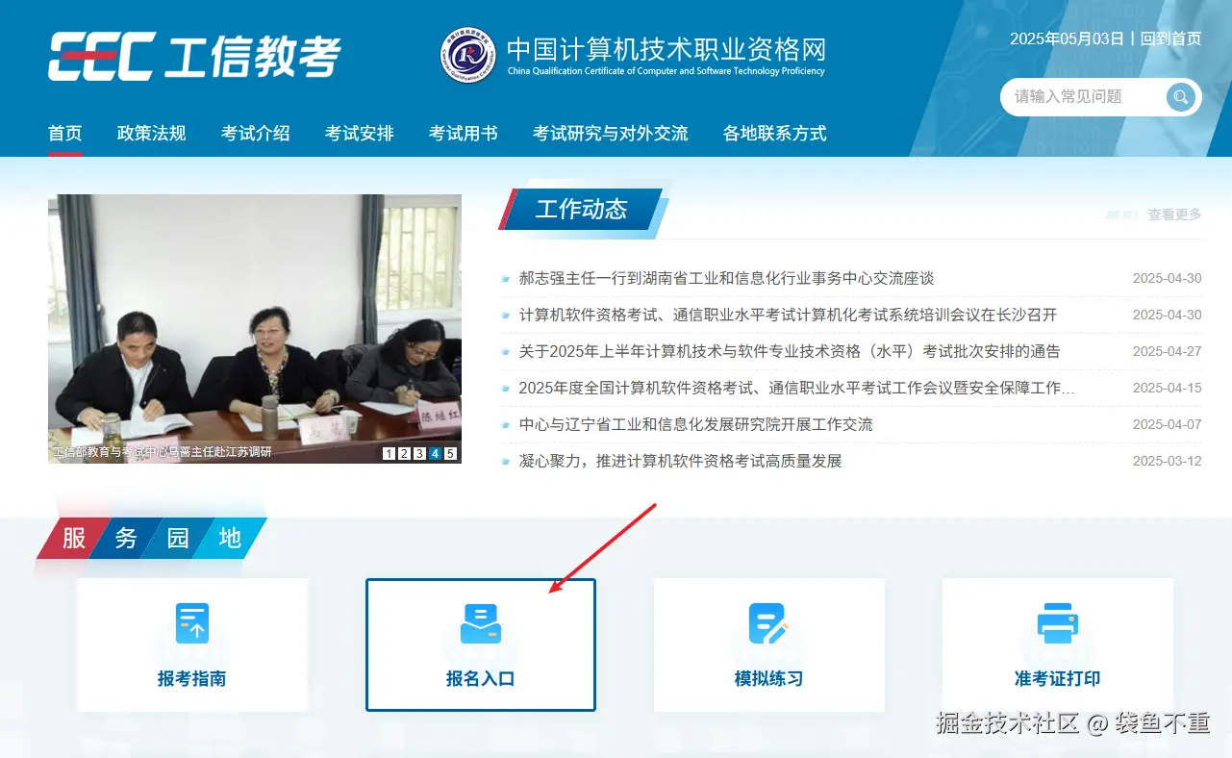Open the 首页 navigation tab
The height and width of the screenshot is (758, 1232).
[65, 134]
